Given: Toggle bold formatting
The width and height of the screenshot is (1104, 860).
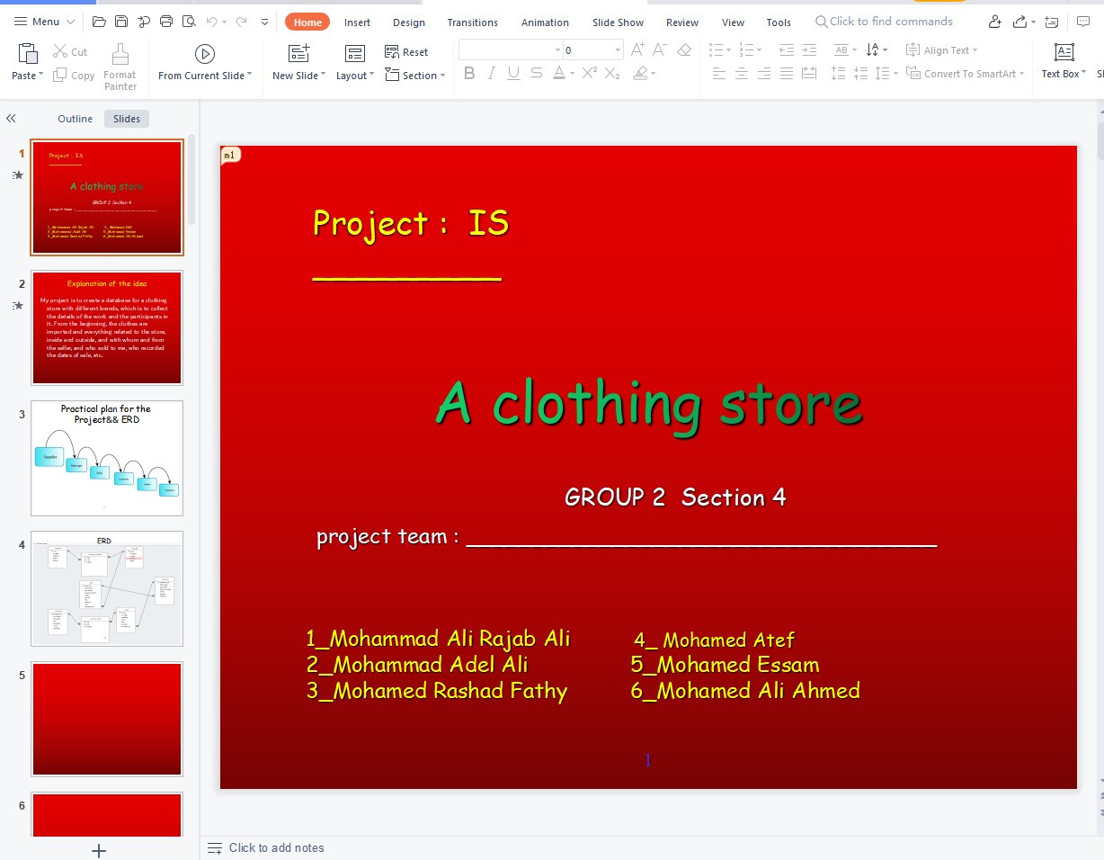Looking at the screenshot, I should [x=468, y=73].
